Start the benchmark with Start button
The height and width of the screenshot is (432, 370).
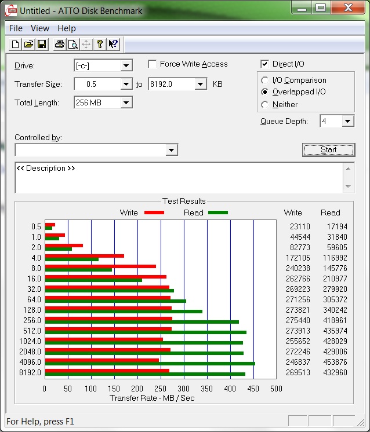click(x=329, y=150)
